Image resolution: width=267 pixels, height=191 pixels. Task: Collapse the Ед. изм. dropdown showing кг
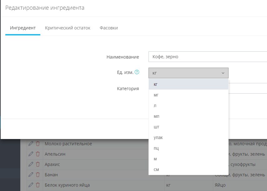coord(188,73)
